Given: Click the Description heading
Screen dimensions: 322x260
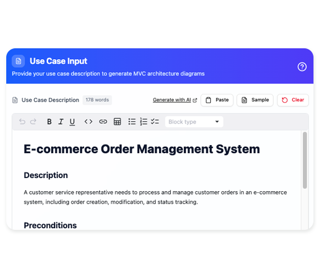Looking at the screenshot, I should (x=46, y=175).
